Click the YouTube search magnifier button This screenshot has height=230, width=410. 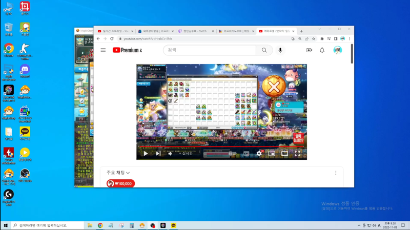pos(264,50)
